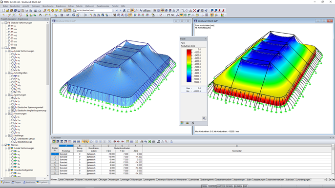Viewport: 335px width, 188px height.
Task: Click the Redo arrow in the toolbar
Action: (x=40, y=10)
